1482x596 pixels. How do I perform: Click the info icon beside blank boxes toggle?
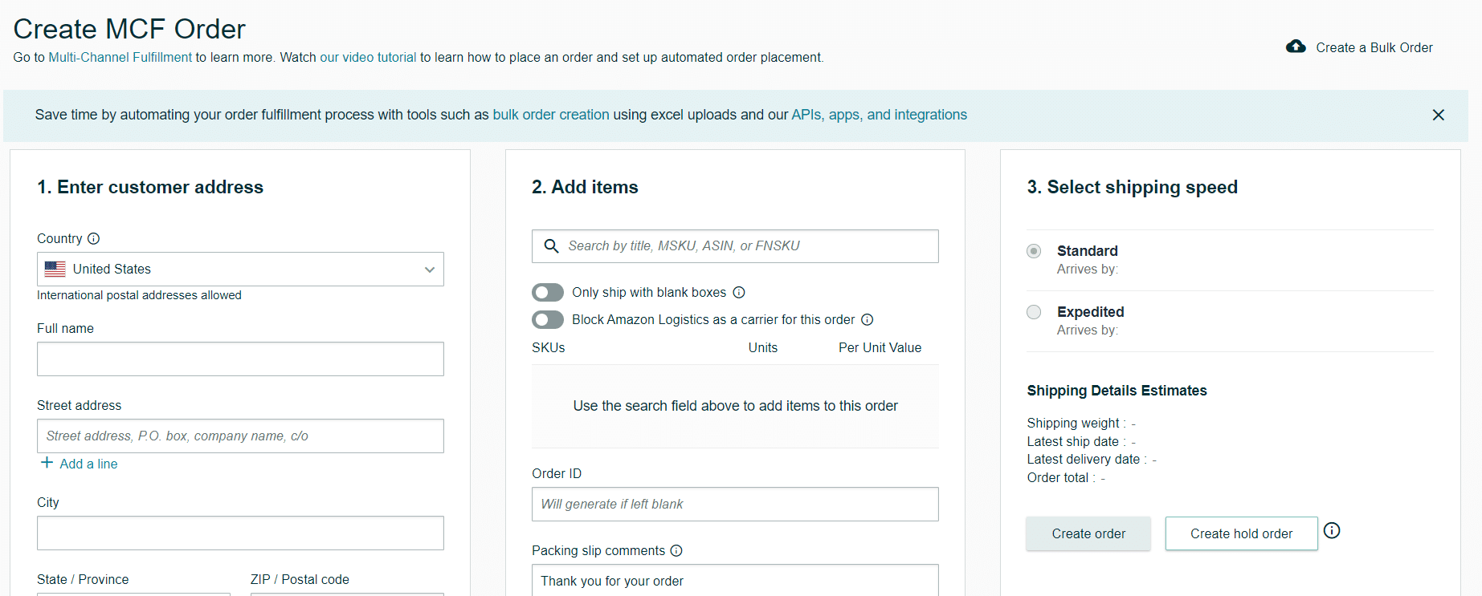coord(739,292)
